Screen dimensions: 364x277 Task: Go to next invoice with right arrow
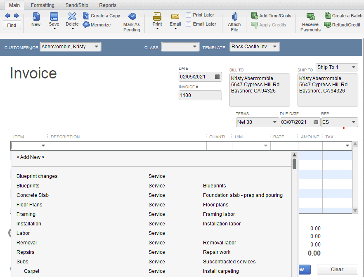[16, 16]
